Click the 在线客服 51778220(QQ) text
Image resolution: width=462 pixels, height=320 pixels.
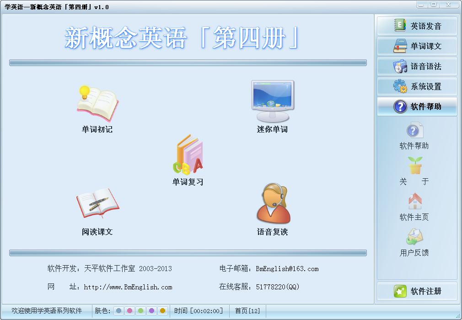click(x=259, y=287)
